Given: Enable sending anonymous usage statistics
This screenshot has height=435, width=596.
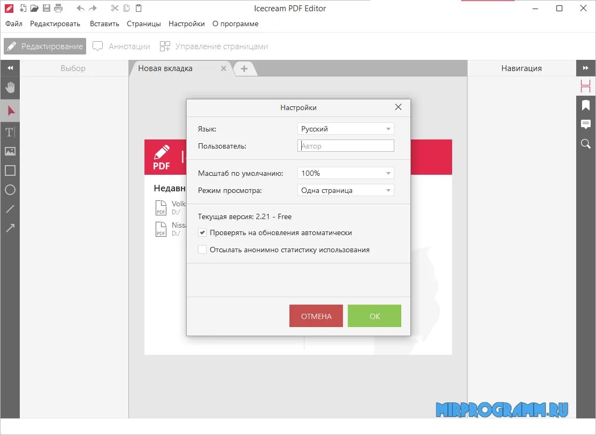Looking at the screenshot, I should (202, 250).
